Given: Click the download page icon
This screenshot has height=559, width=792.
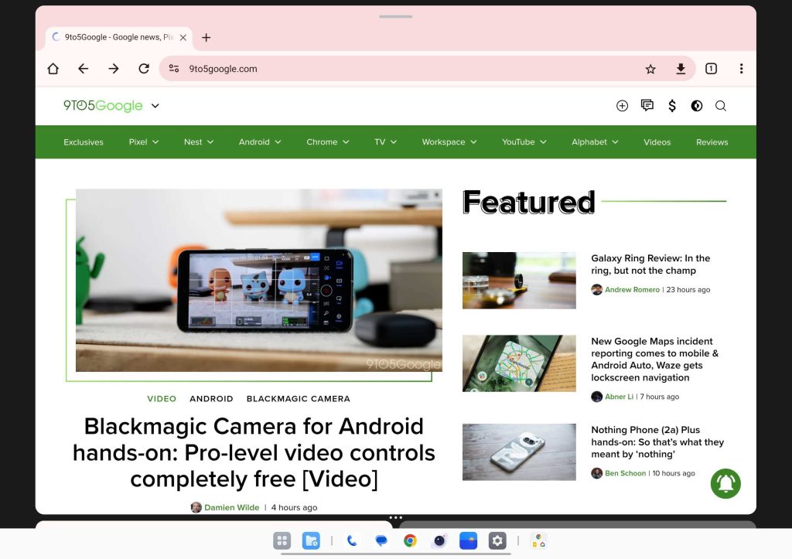Looking at the screenshot, I should (x=681, y=69).
